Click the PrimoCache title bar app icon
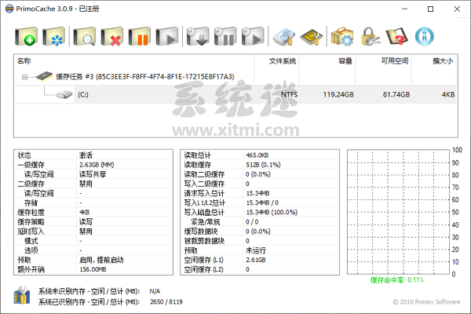 coord(9,9)
